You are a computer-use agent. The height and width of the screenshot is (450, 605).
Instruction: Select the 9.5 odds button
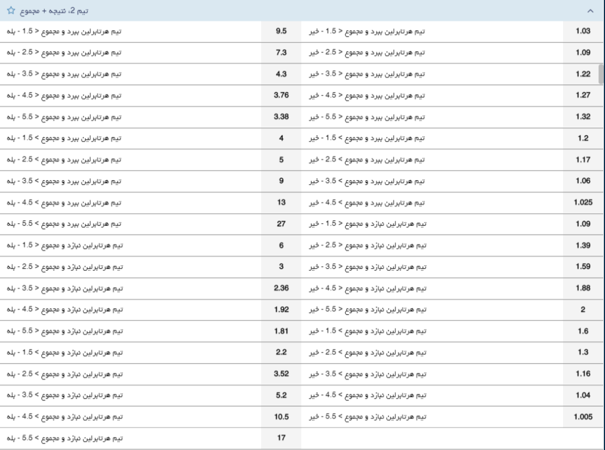coord(281,30)
